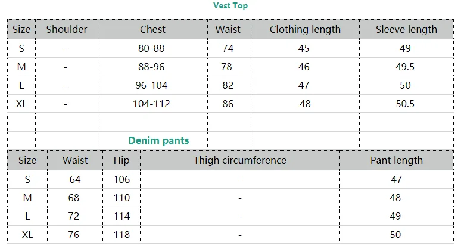The image size is (458, 247).
Task: Click the Sleeve length header
Action: [406, 29]
